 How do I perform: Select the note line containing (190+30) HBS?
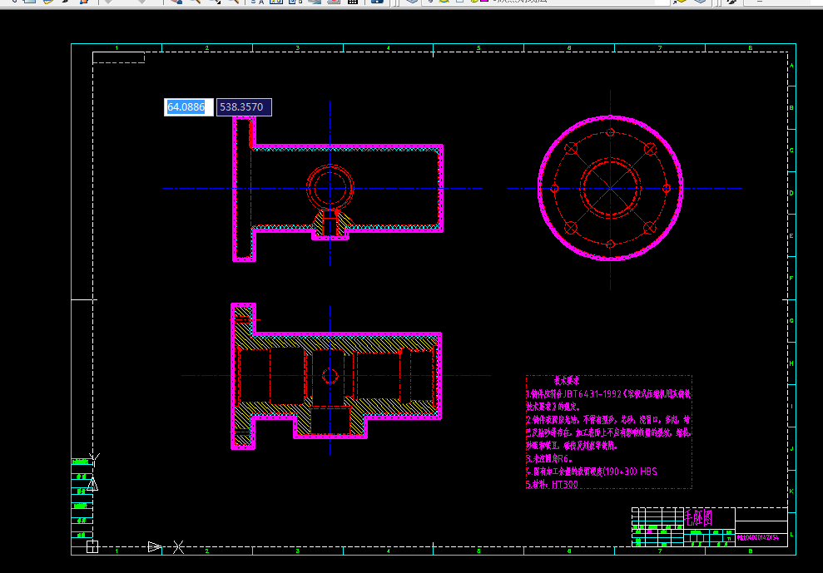tap(592, 472)
